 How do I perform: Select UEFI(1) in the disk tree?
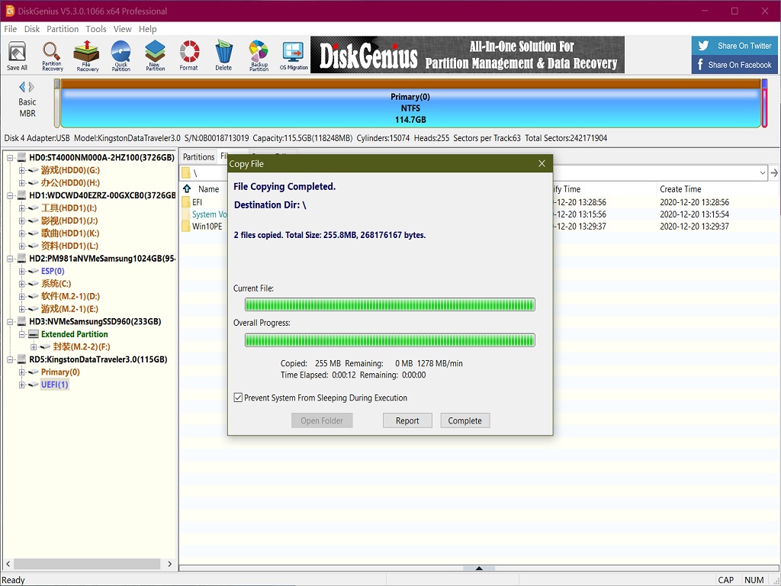point(54,385)
